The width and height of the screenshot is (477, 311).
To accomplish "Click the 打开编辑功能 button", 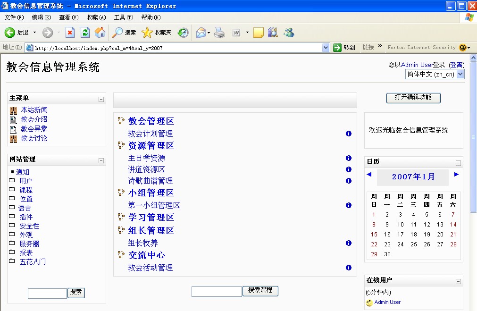I will pos(413,97).
